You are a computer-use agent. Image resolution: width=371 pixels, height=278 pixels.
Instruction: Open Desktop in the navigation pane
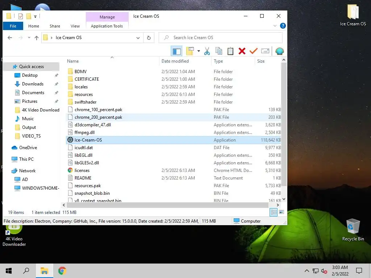pyautogui.click(x=30, y=75)
